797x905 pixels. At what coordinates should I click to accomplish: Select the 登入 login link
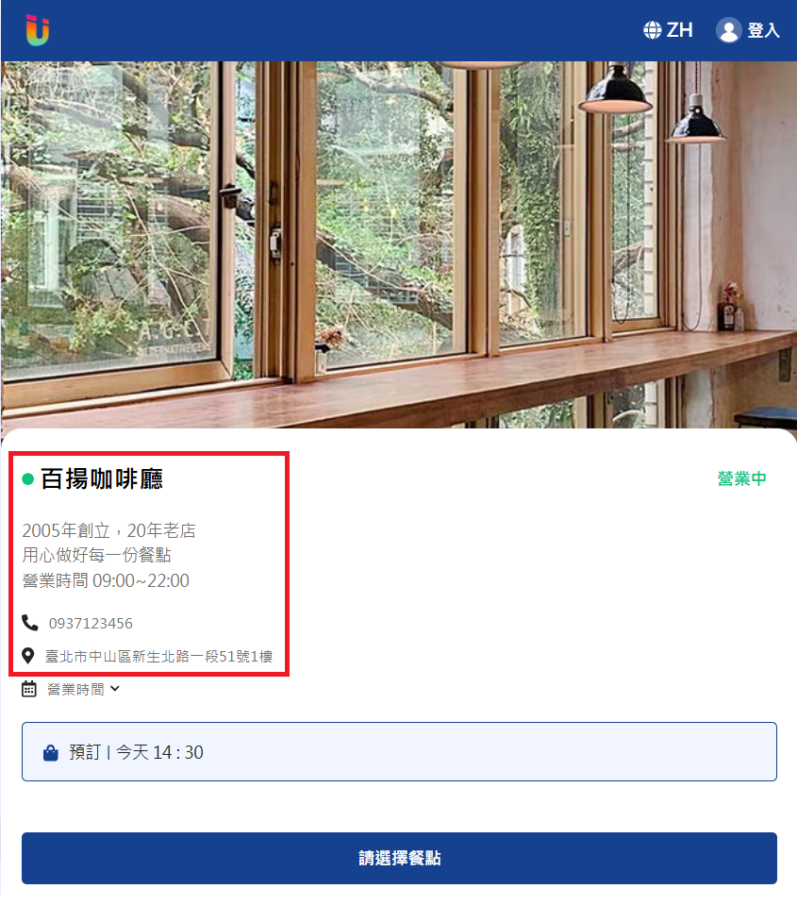pos(764,30)
